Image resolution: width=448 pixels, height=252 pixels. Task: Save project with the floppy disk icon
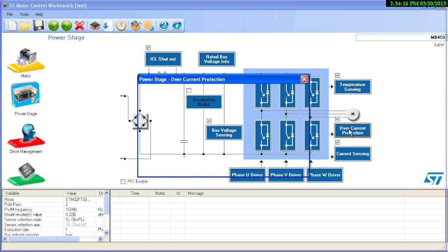[38, 26]
